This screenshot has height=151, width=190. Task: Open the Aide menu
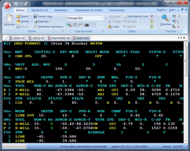tap(173, 10)
